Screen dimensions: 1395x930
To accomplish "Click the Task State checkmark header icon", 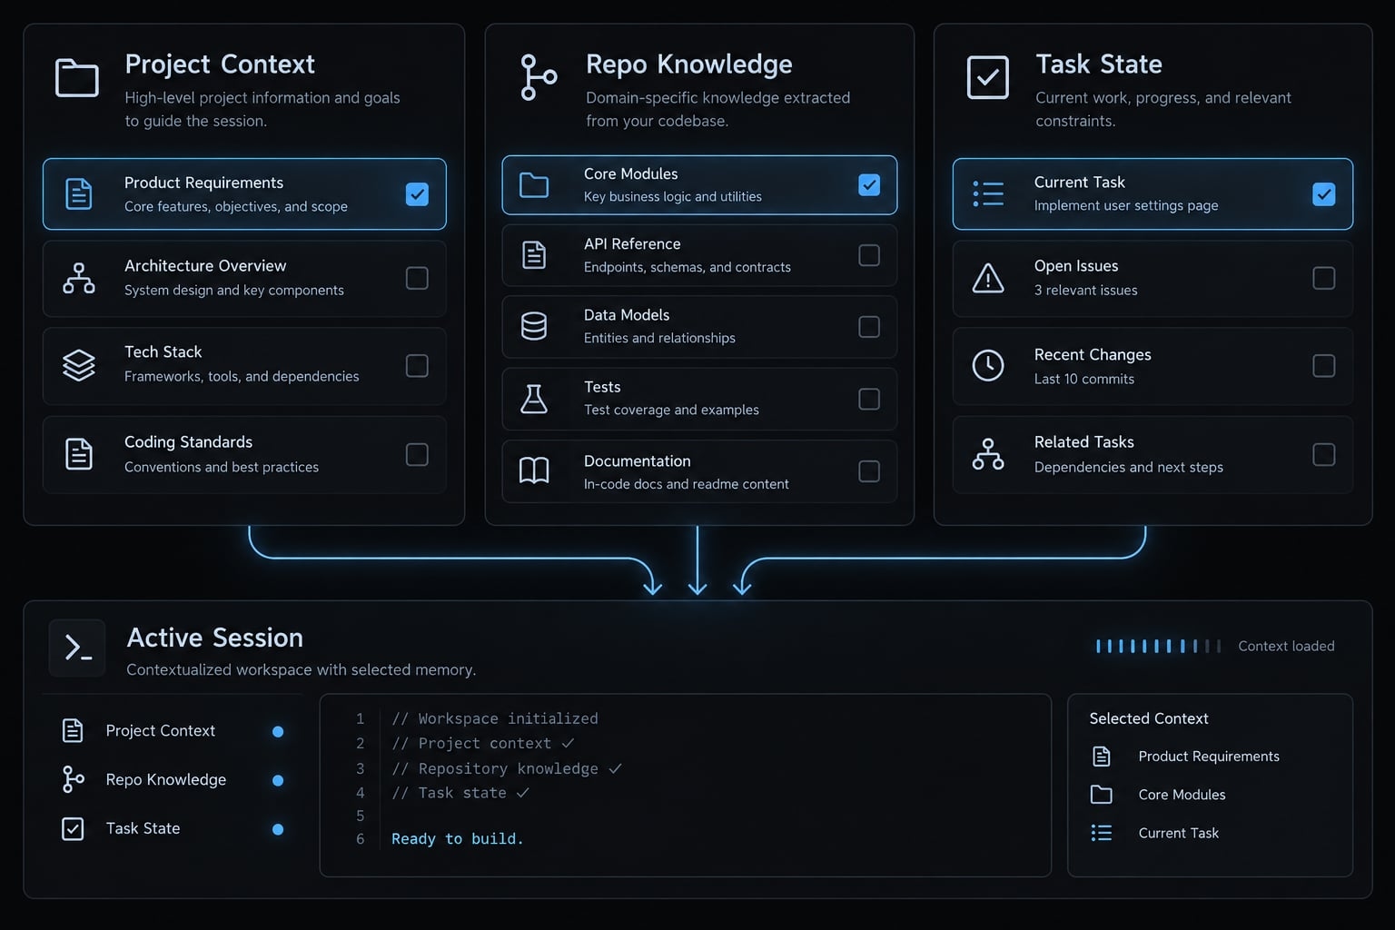I will (x=988, y=77).
